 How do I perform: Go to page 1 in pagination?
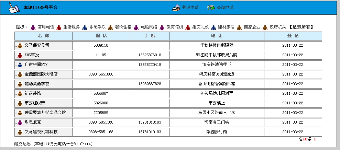coord(315,139)
